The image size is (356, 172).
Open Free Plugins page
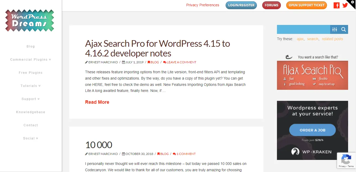coord(31,73)
